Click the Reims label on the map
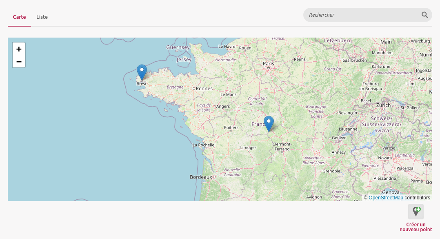The height and width of the screenshot is (239, 440). click(300, 59)
